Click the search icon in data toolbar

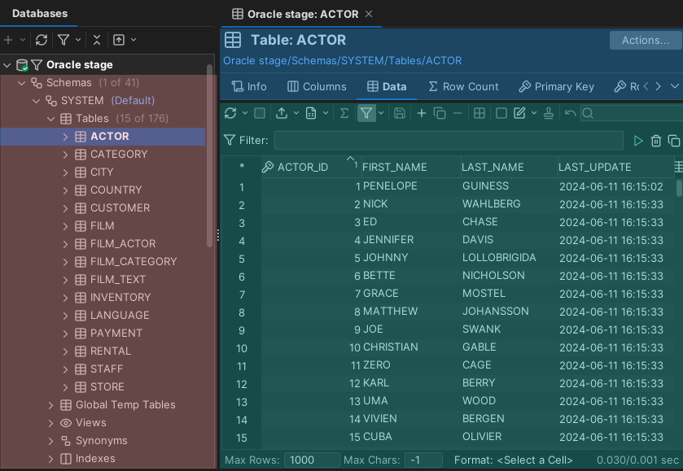(588, 113)
